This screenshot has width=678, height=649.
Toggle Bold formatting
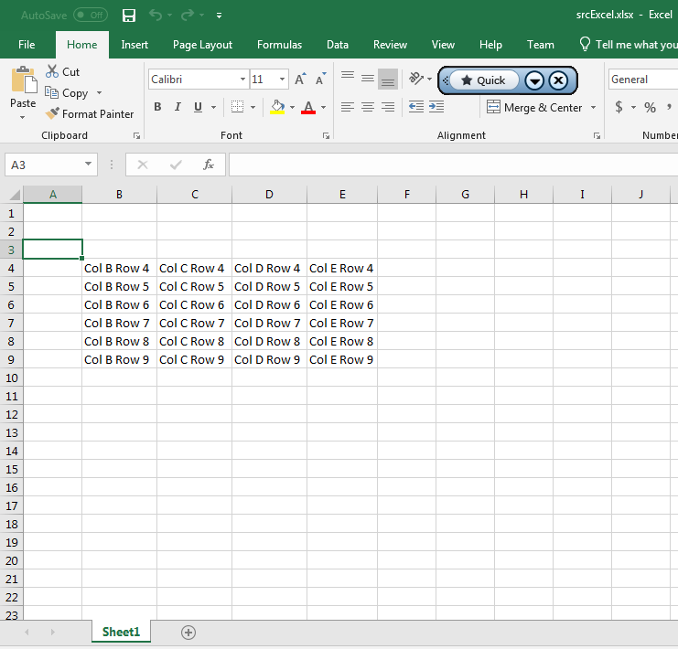click(x=157, y=107)
